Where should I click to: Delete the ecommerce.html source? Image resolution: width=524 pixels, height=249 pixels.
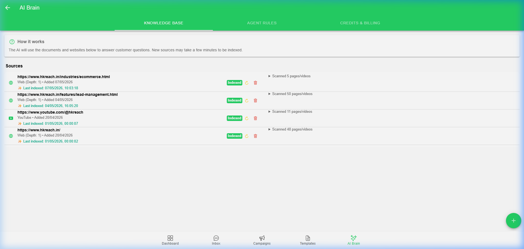pos(255,83)
